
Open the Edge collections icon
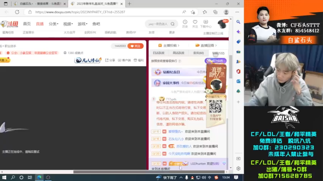[215, 12]
